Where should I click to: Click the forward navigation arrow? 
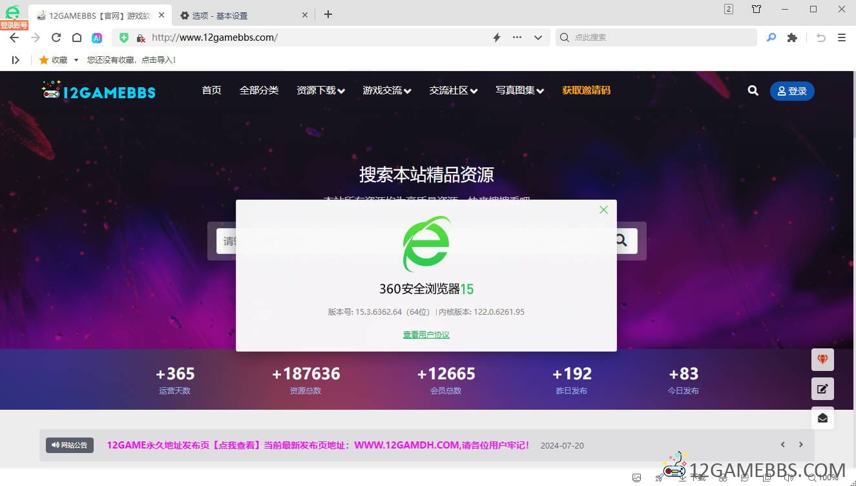point(36,37)
